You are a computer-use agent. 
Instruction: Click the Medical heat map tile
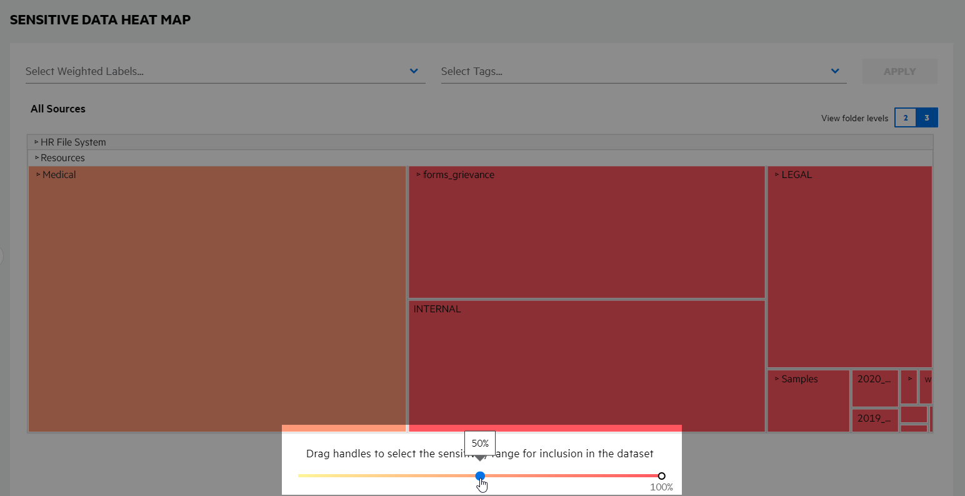(217, 300)
